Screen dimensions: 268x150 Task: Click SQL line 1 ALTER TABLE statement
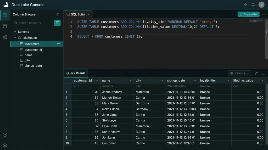(x=147, y=22)
